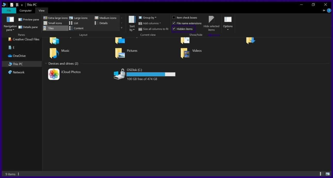Click Hide selected items icon

click(x=211, y=20)
